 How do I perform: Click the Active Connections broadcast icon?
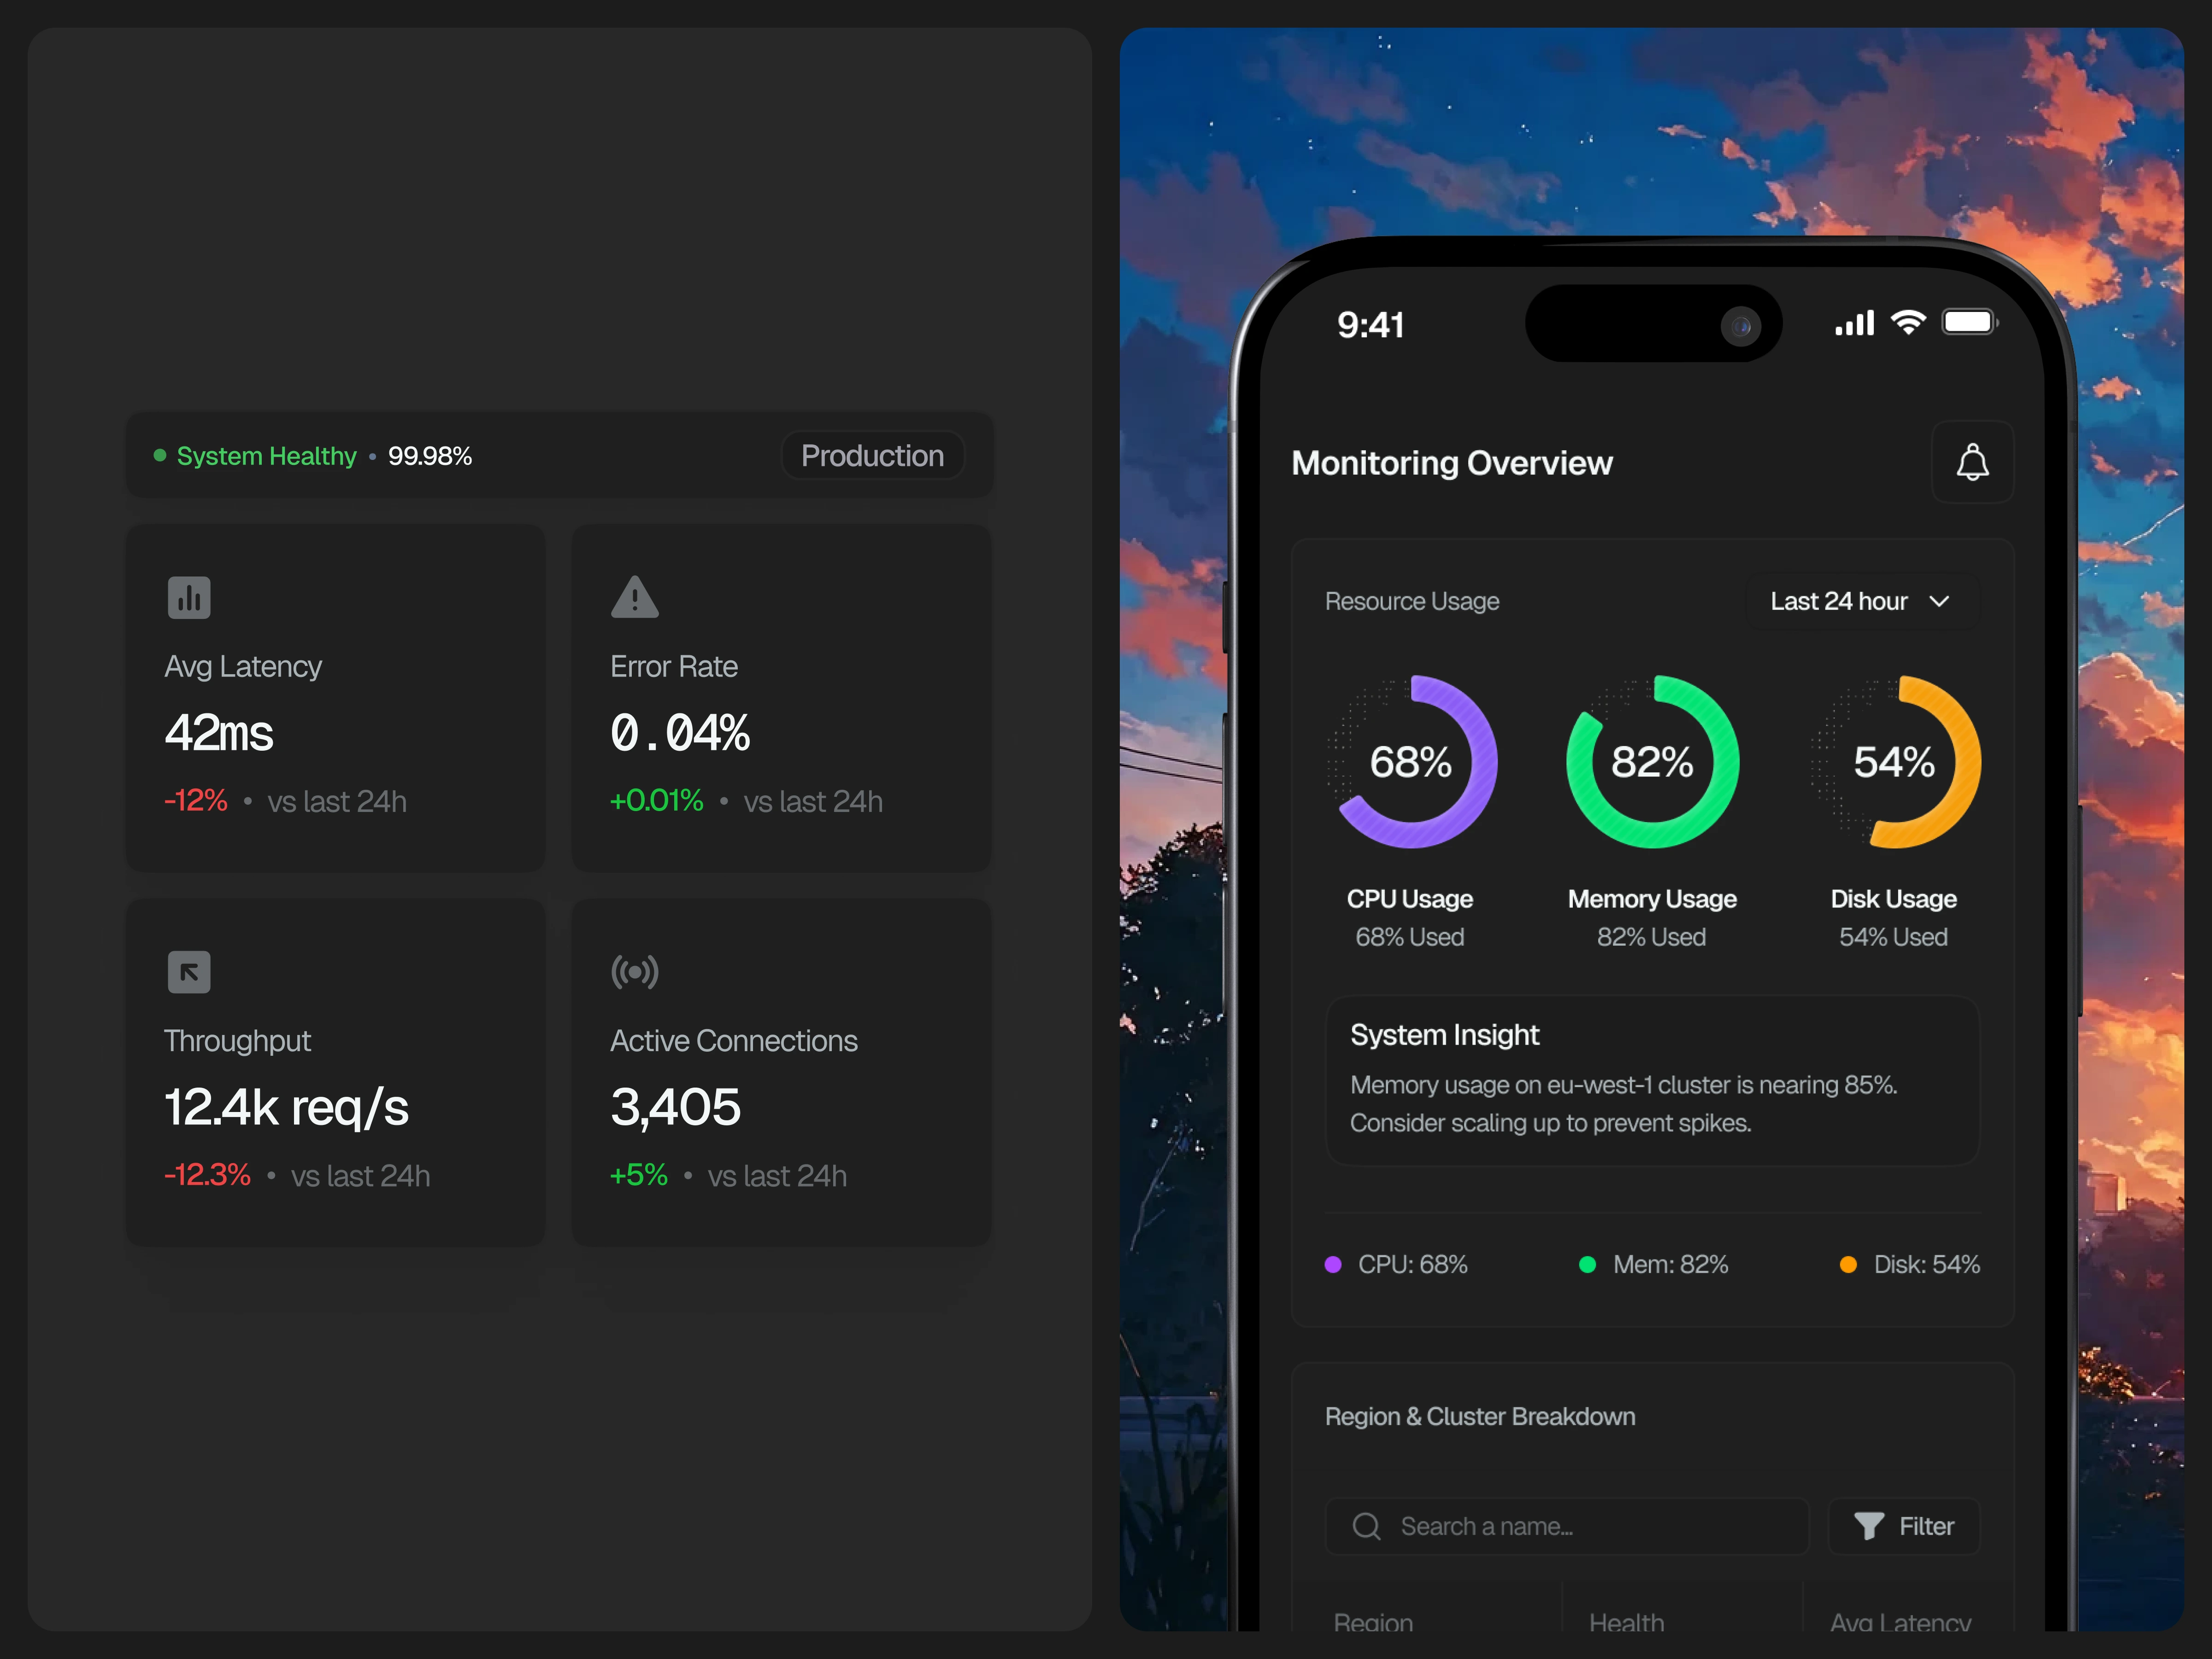click(634, 972)
